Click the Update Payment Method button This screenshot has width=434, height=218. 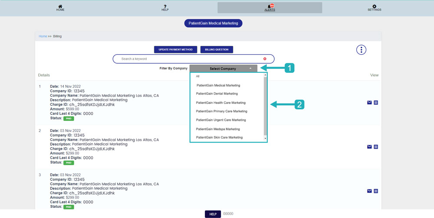(175, 49)
